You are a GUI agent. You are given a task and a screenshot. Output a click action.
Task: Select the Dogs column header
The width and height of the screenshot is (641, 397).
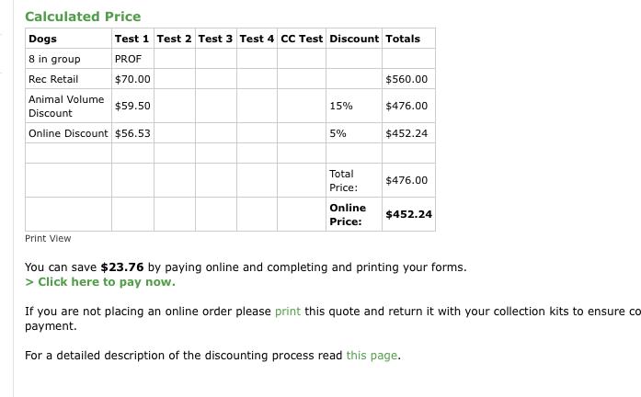click(42, 39)
